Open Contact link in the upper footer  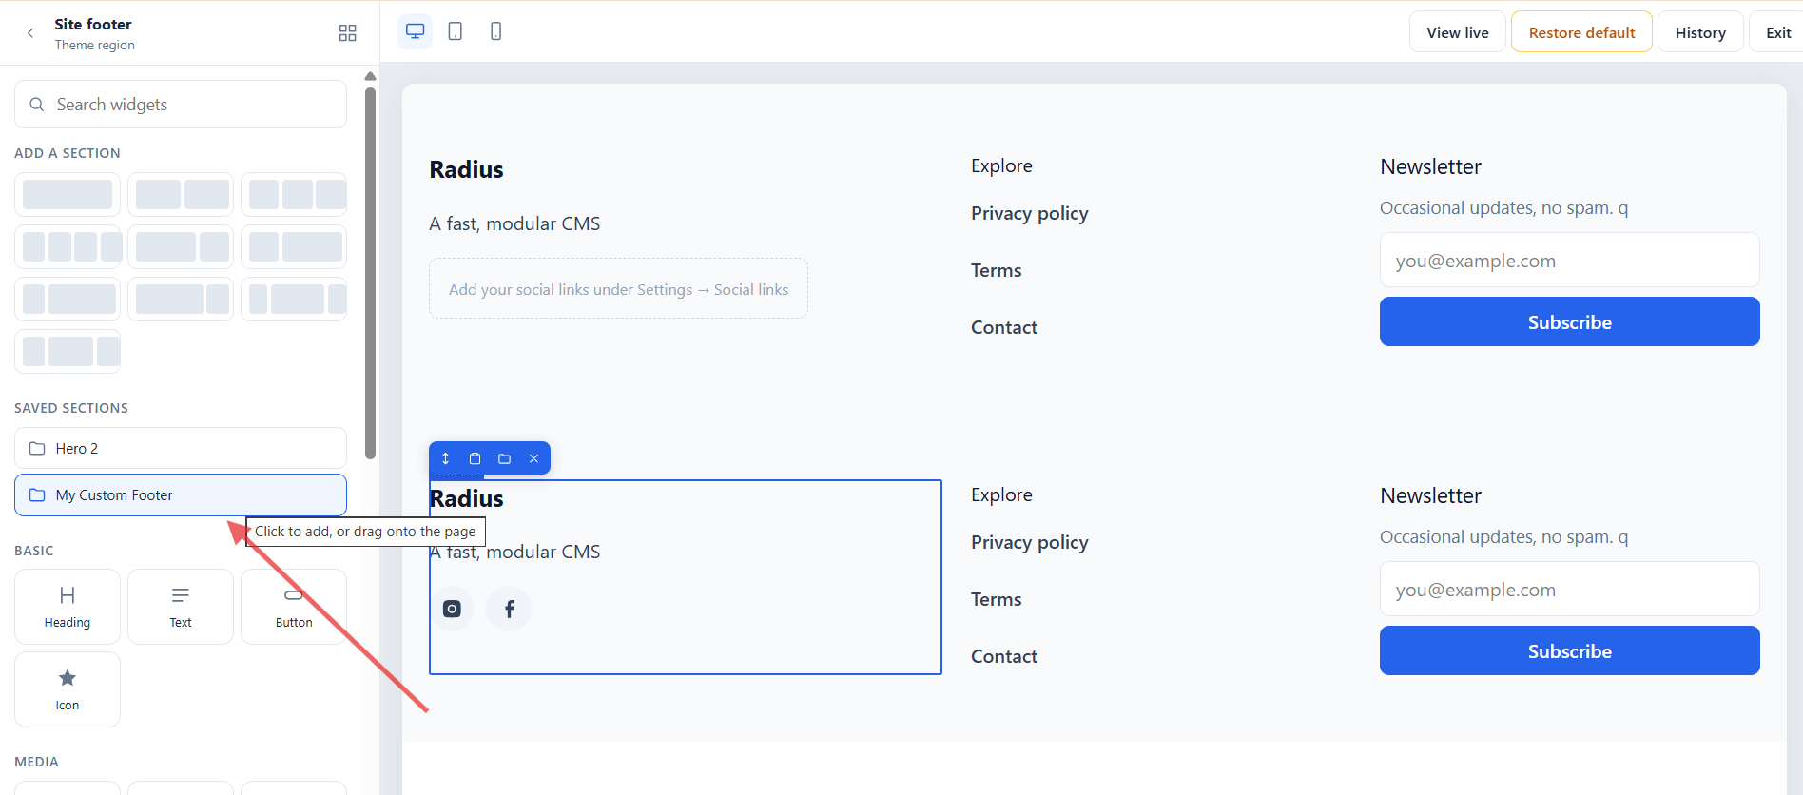pos(1004,327)
